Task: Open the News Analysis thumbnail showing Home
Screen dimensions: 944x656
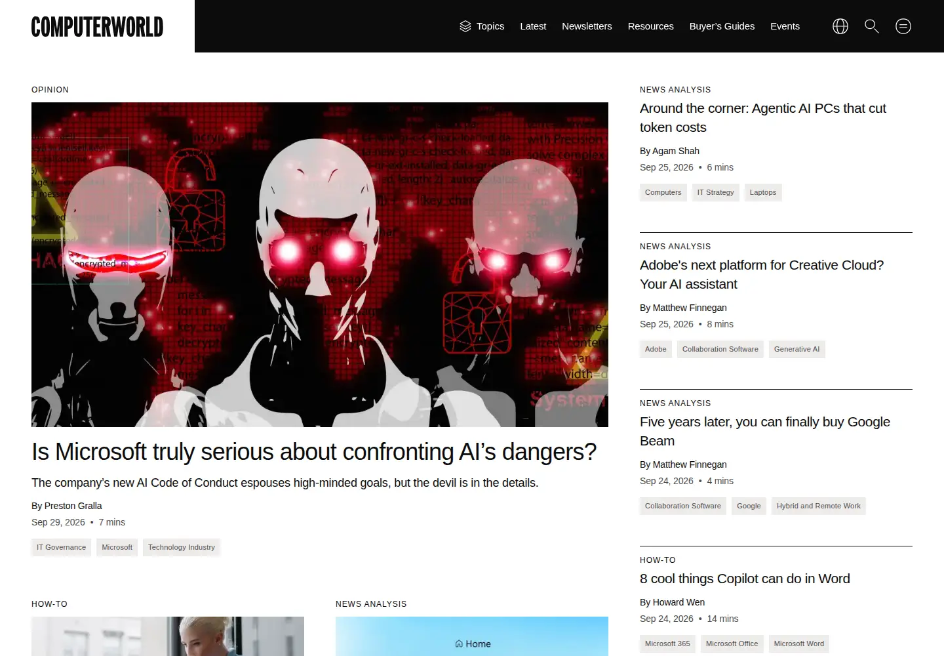Action: point(472,636)
